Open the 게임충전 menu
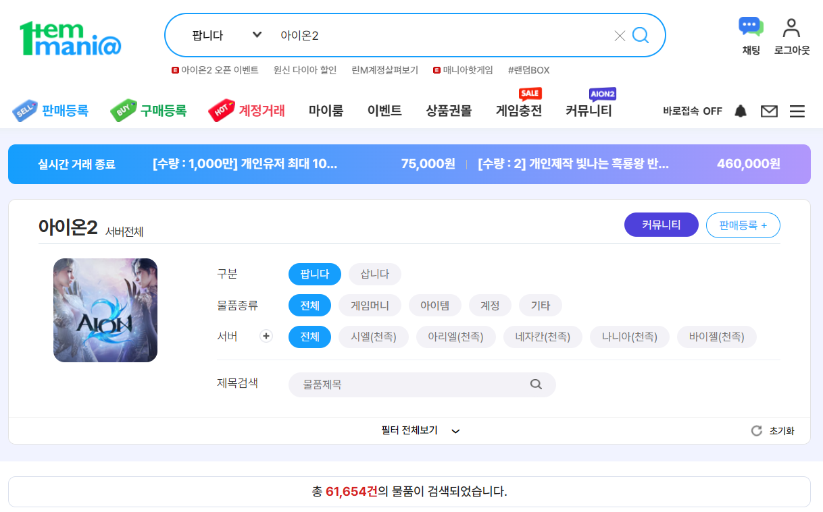Viewport: 823px width, 512px height. pos(519,111)
